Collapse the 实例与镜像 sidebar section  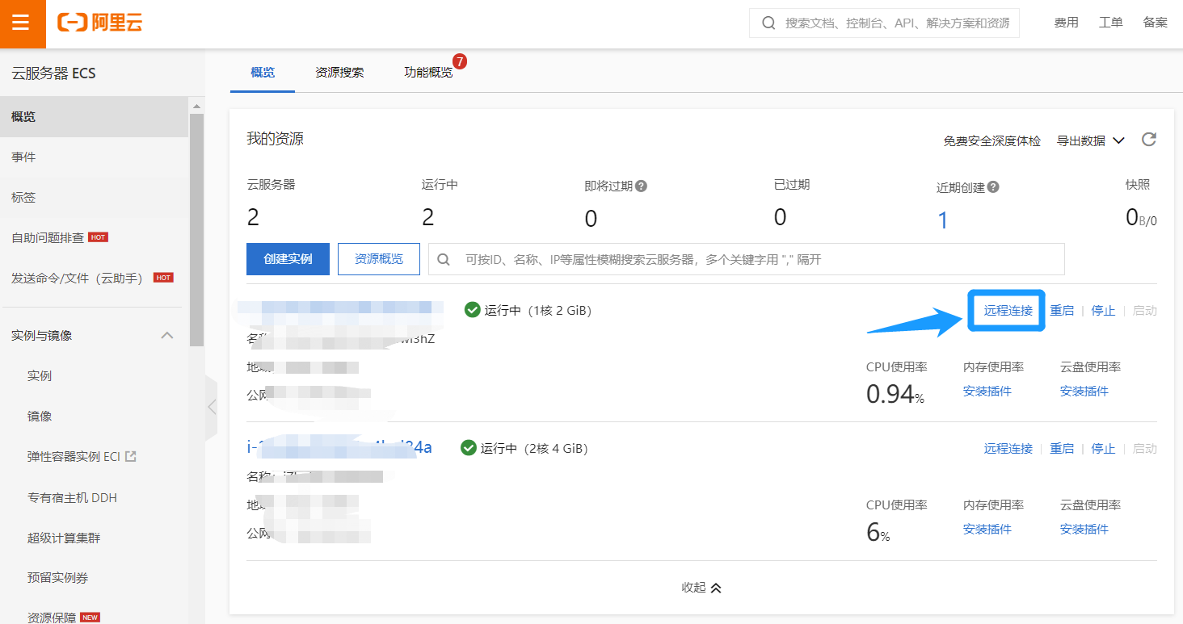tap(167, 335)
